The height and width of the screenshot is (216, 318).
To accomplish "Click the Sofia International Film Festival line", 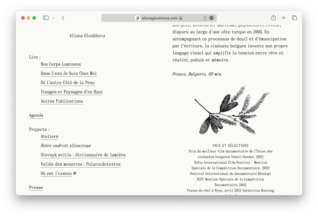I will coord(231,162).
